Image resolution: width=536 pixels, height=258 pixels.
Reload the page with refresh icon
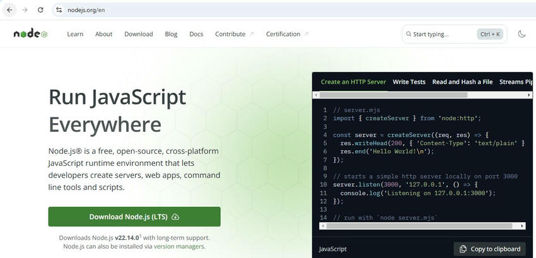(40, 10)
